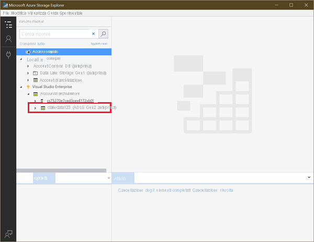Image resolution: width=314 pixels, height=242 pixels.
Task: Select the cs75270e7ced3cex4172xb09 account name
Action: [x=70, y=101]
